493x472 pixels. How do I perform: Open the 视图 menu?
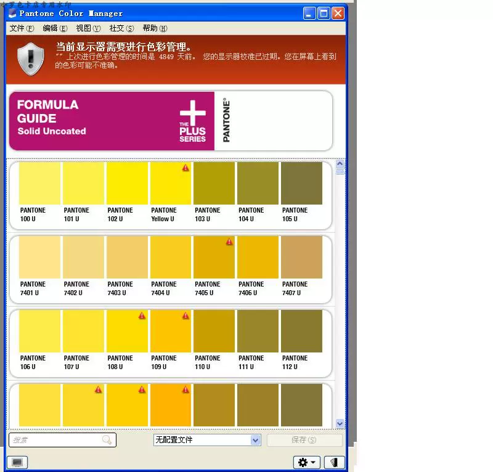87,28
